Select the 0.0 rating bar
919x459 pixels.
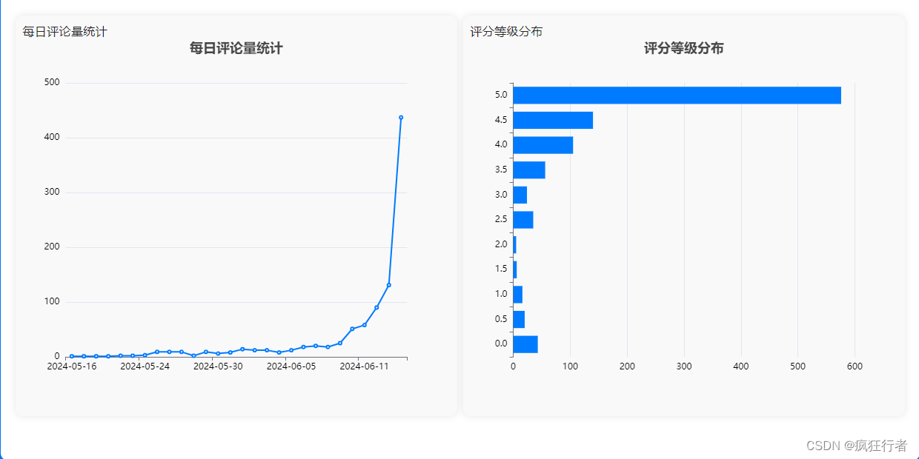point(525,343)
